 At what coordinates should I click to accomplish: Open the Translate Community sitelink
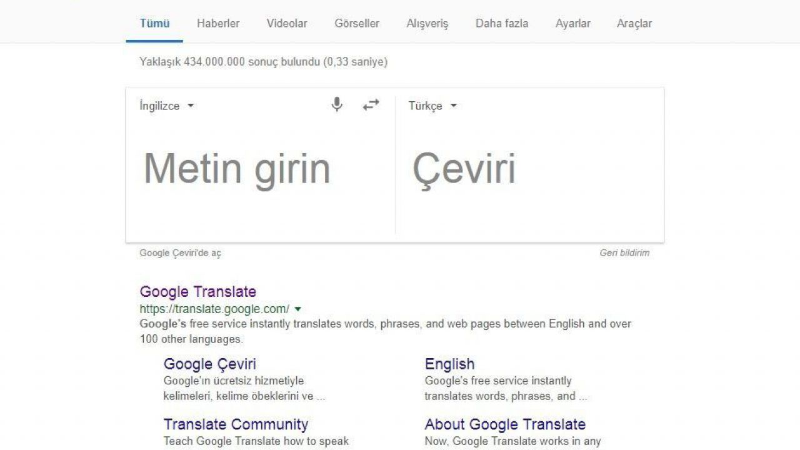(236, 425)
